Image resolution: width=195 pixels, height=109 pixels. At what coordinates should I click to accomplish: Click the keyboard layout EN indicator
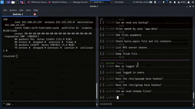(x=159, y=2)
